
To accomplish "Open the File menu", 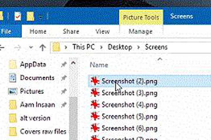I will click(x=6, y=32).
